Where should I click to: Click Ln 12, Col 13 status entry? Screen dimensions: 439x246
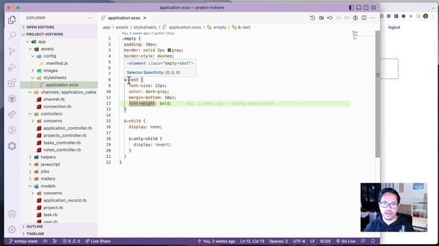click(252, 241)
